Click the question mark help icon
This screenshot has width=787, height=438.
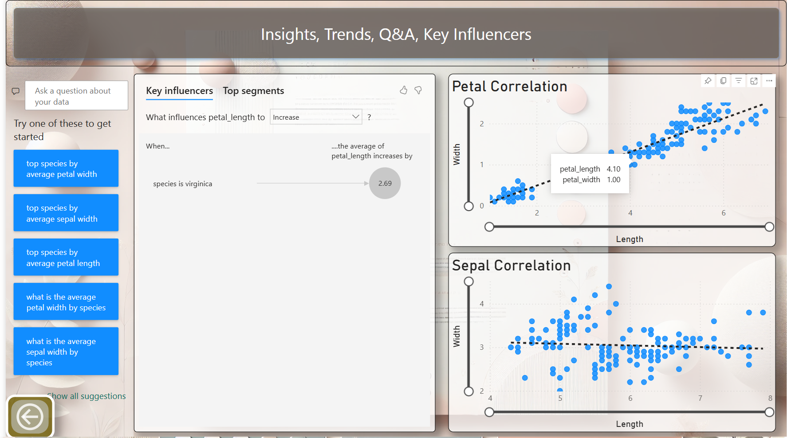tap(369, 117)
